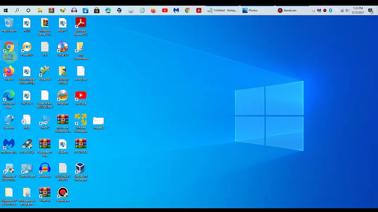Open the Project64 desktop shortcut
The image size is (378, 212).
coord(45,73)
